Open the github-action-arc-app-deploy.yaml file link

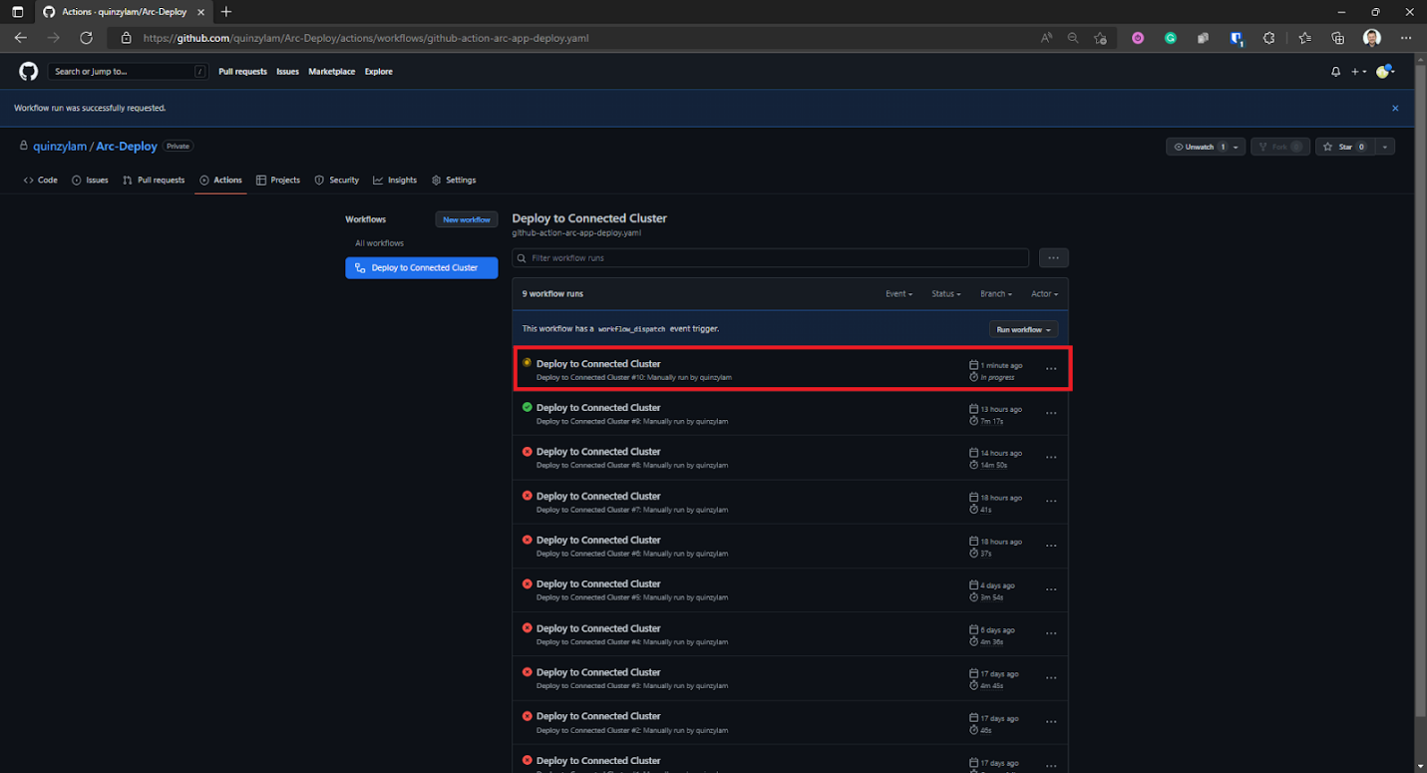point(576,232)
